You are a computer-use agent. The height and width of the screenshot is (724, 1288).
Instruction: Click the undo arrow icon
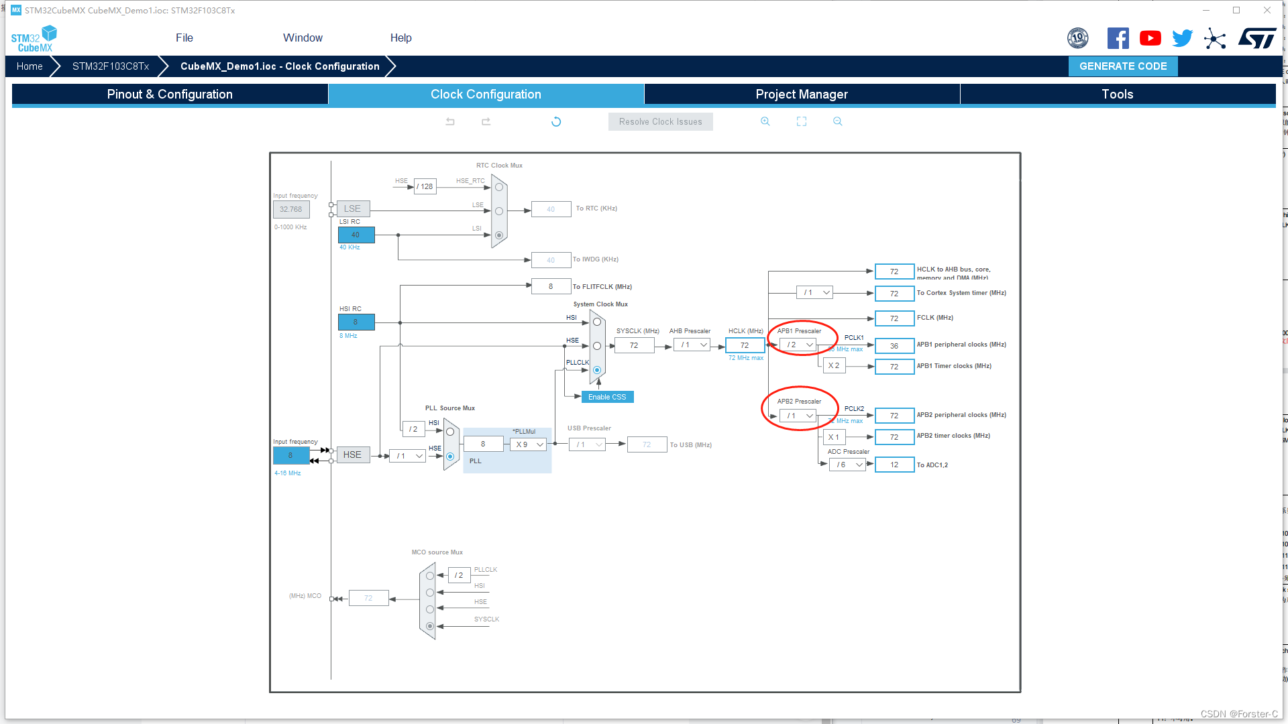(450, 121)
